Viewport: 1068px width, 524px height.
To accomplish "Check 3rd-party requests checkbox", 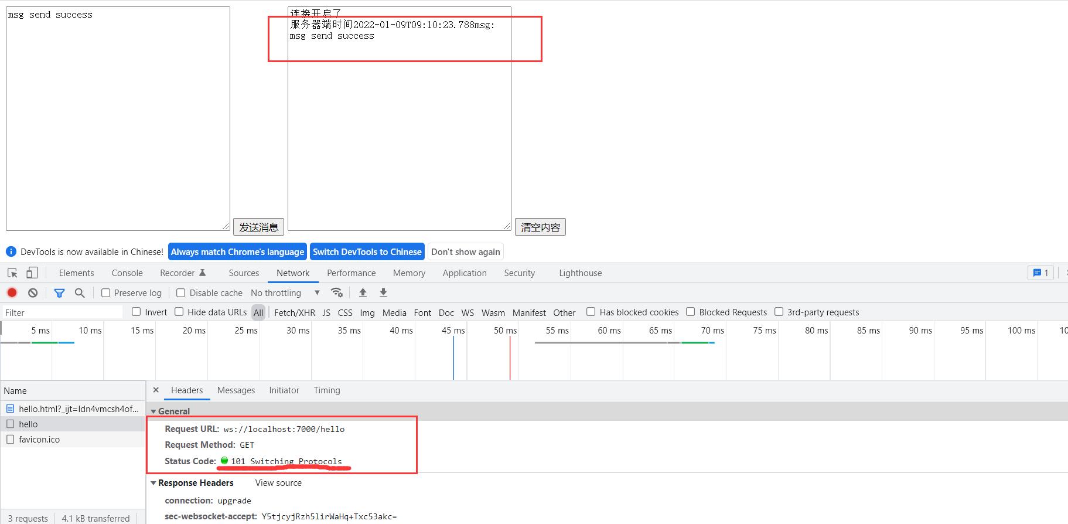I will point(779,312).
